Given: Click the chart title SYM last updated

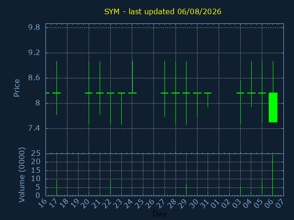Looking at the screenshot, I should tap(163, 11).
